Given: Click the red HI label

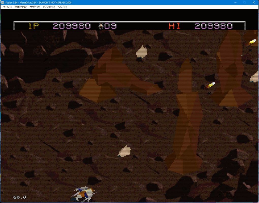Looking at the screenshot, I should 174,26.
